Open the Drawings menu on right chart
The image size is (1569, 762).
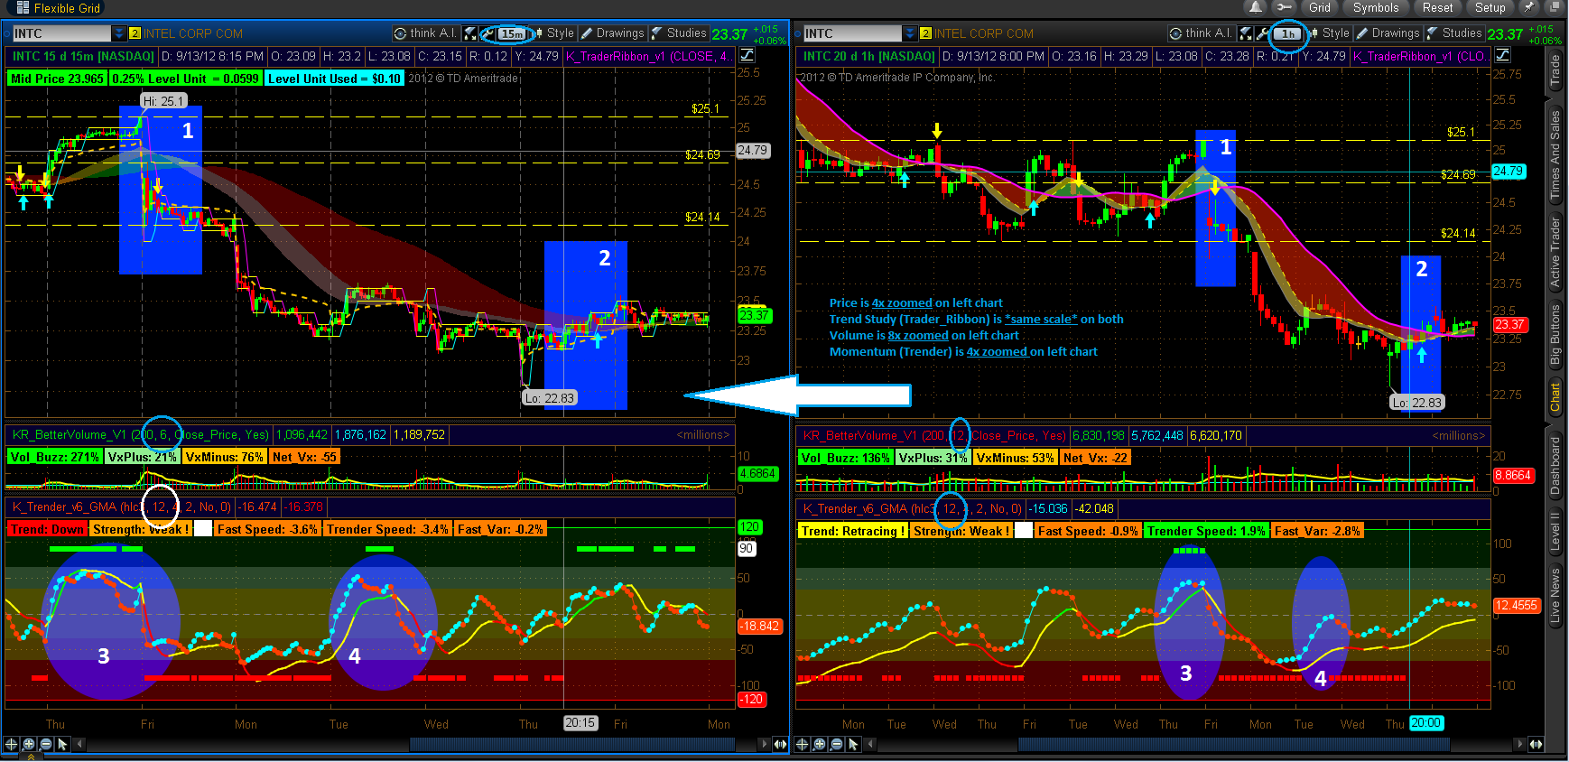coord(1388,33)
